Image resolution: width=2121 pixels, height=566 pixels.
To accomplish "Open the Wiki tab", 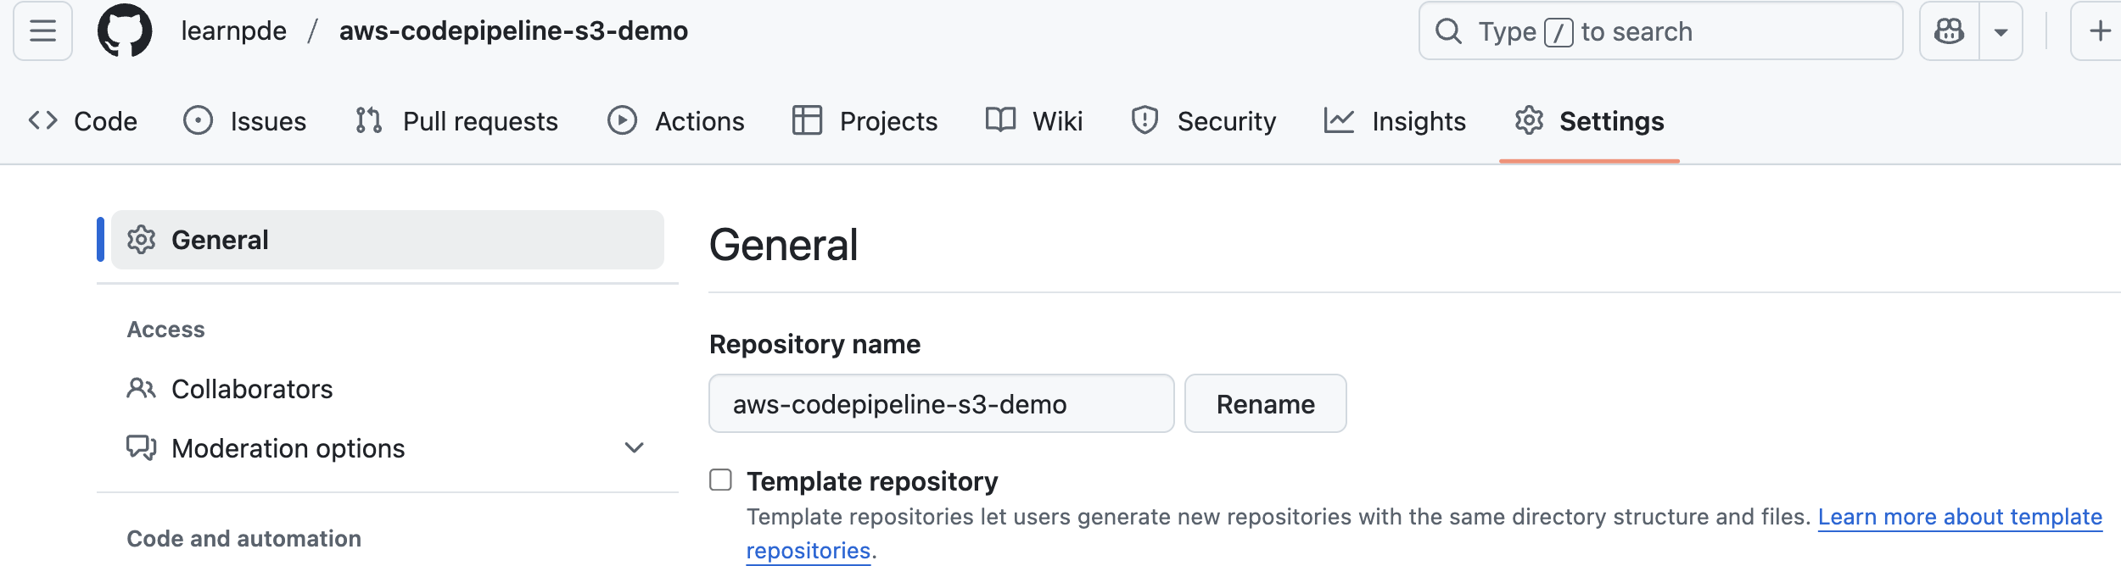I will [1034, 121].
